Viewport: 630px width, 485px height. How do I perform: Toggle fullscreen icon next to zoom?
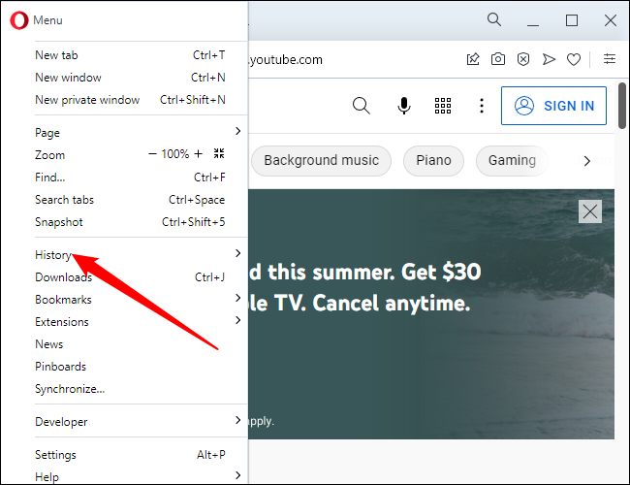[219, 154]
